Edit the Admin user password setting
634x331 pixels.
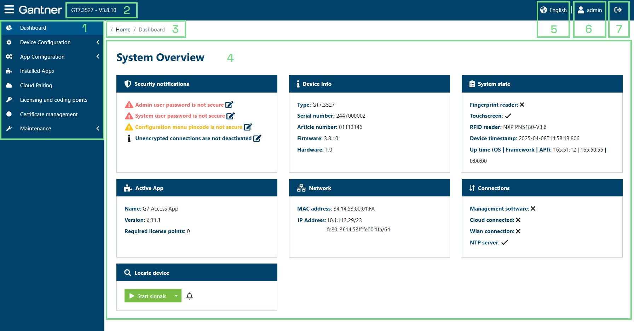point(229,105)
